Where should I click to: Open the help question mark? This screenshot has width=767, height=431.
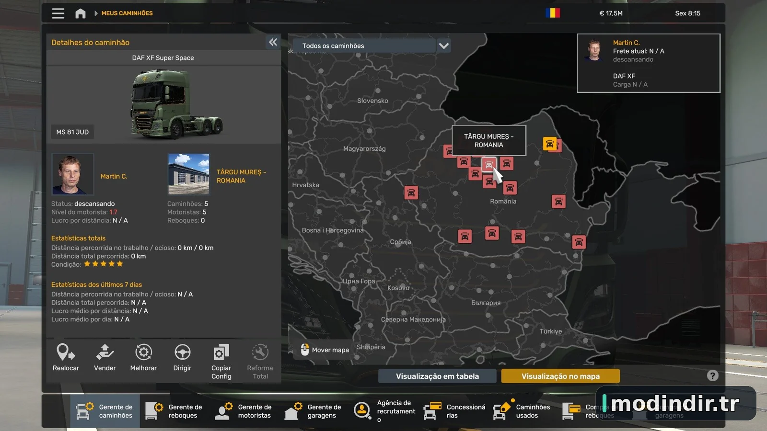coord(713,376)
